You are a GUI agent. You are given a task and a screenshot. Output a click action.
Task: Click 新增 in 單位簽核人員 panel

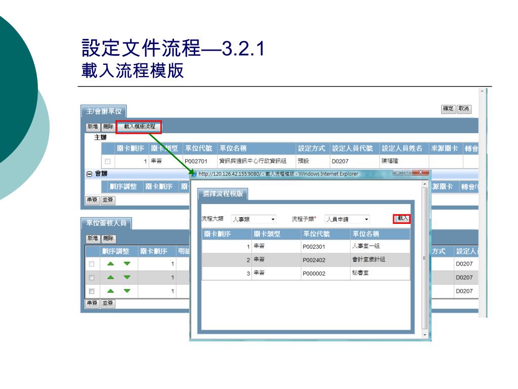tap(93, 239)
